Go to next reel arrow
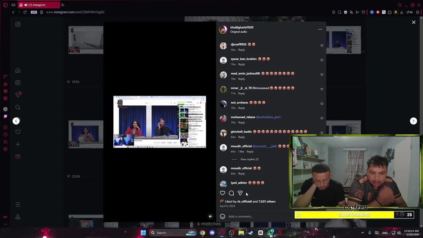This screenshot has width=423, height=238. [413, 121]
